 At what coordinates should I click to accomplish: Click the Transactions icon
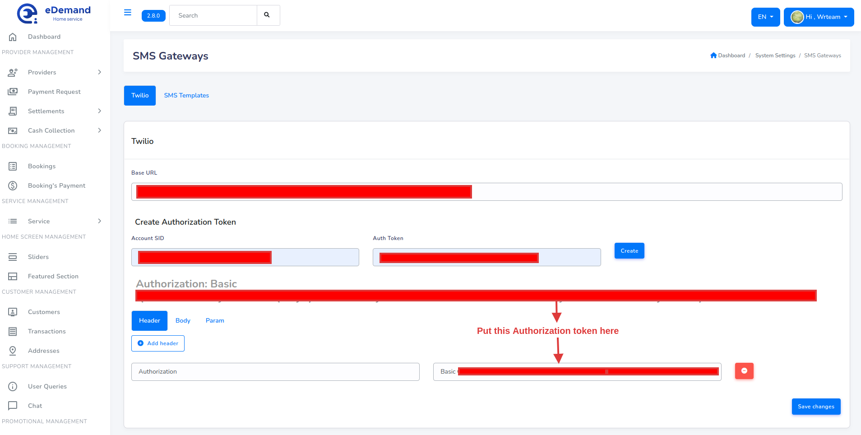pos(13,331)
